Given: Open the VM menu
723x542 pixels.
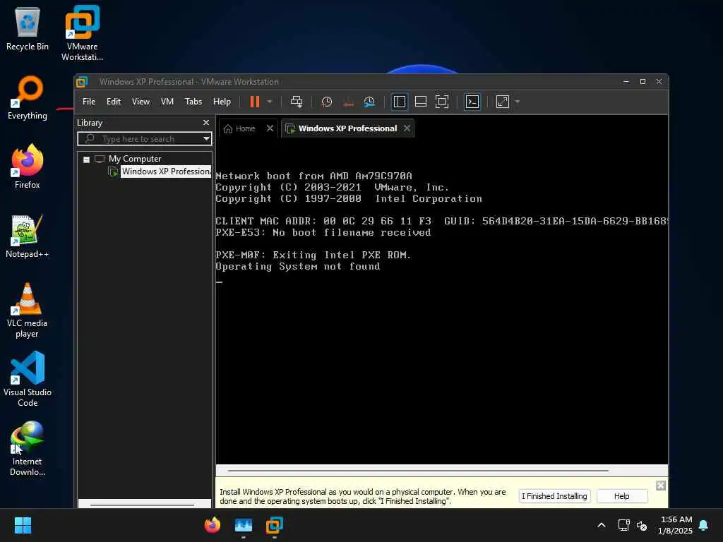Looking at the screenshot, I should click(x=167, y=102).
